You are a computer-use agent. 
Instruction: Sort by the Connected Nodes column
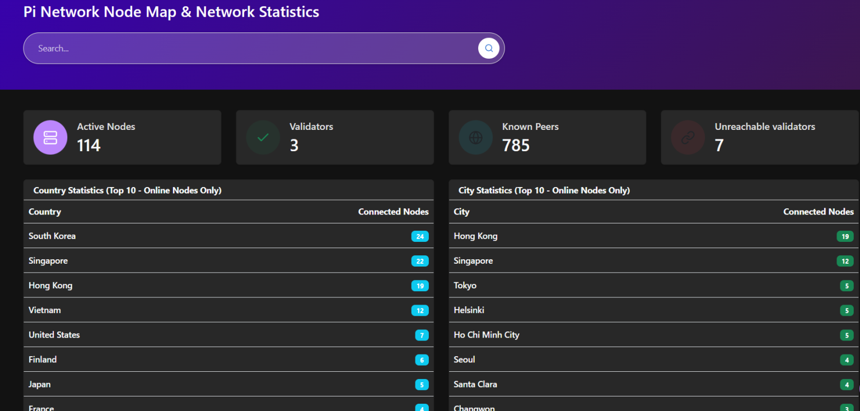point(394,212)
